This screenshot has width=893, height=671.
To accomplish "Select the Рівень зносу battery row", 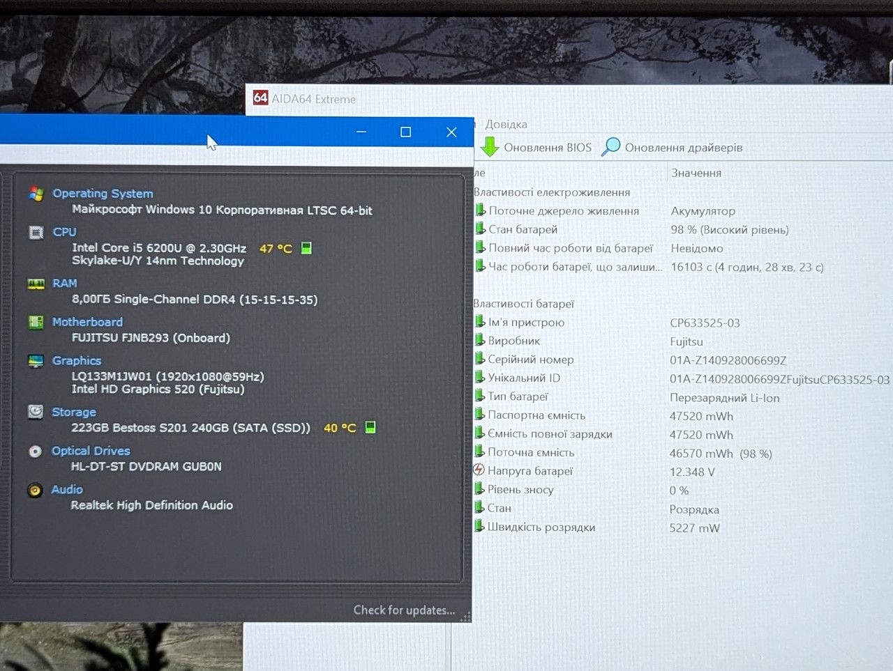I will (684, 490).
